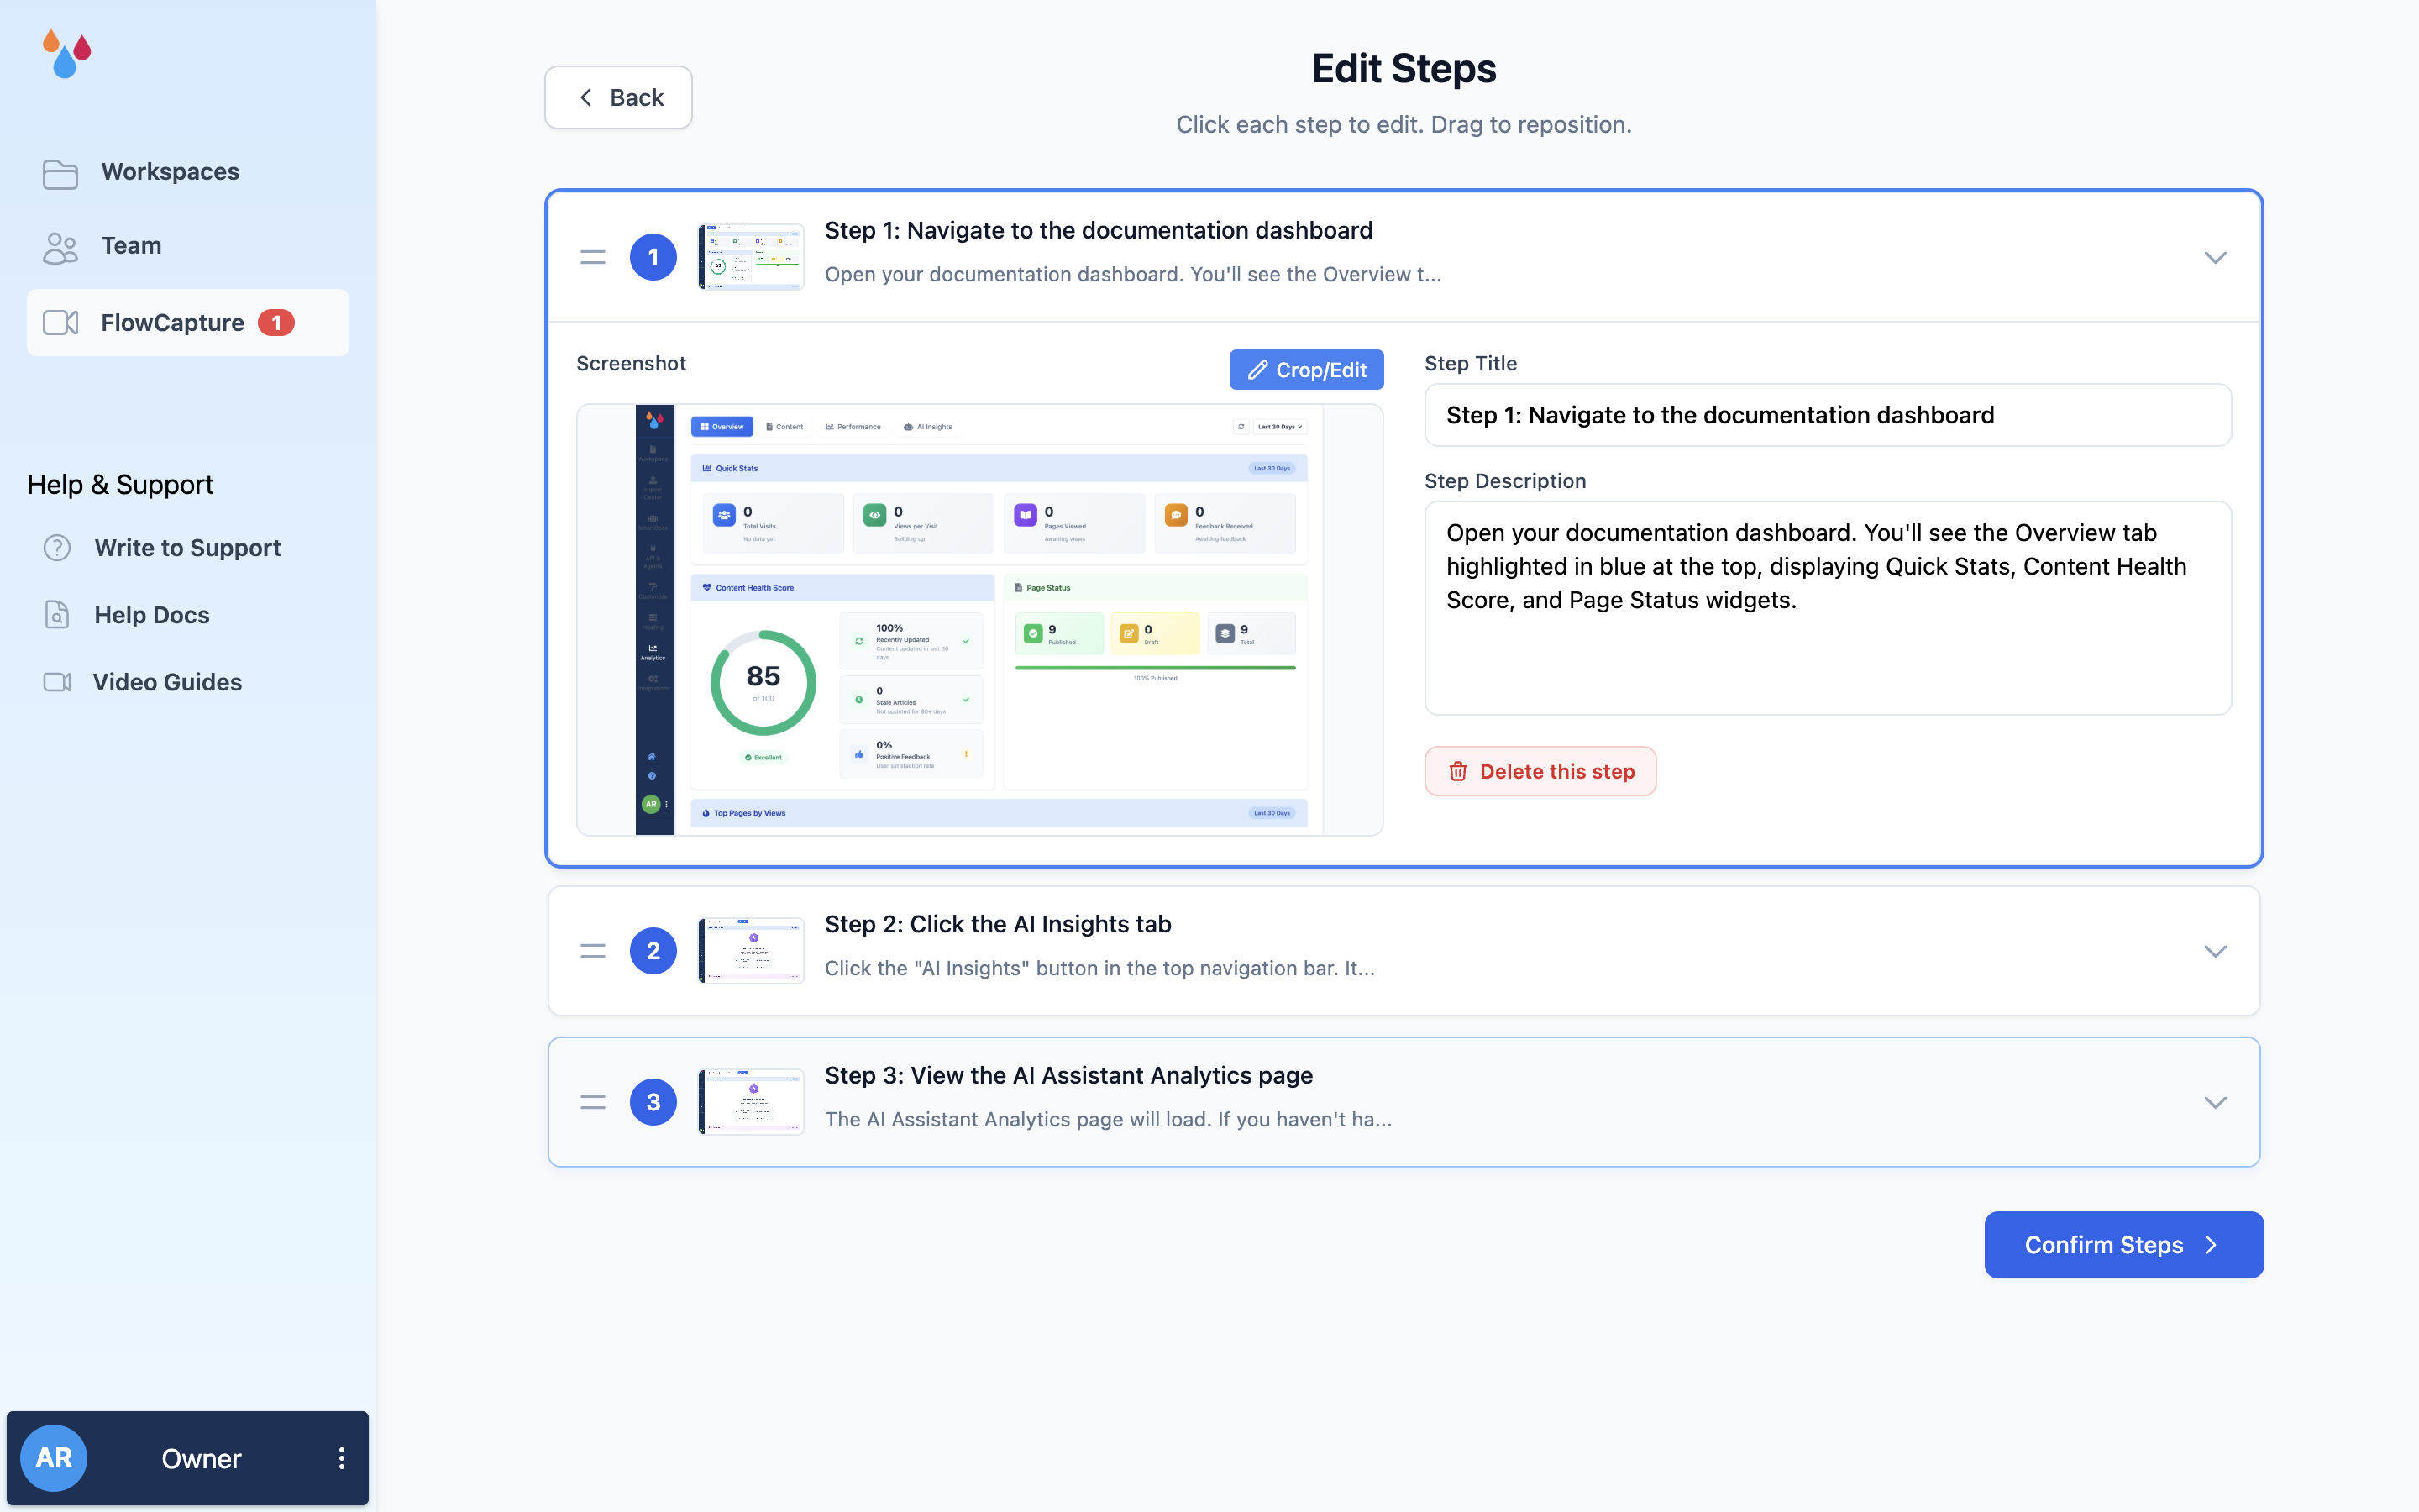The image size is (2419, 1512).
Task: Click the Step 3 title 'View the AI Assistant Analytics page'
Action: [1068, 1075]
